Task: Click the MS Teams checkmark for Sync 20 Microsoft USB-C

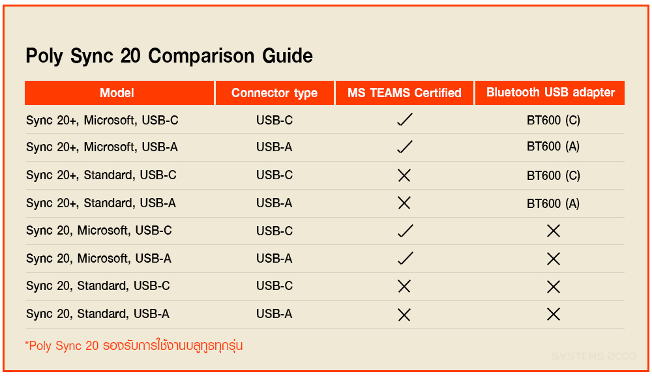Action: (x=404, y=231)
